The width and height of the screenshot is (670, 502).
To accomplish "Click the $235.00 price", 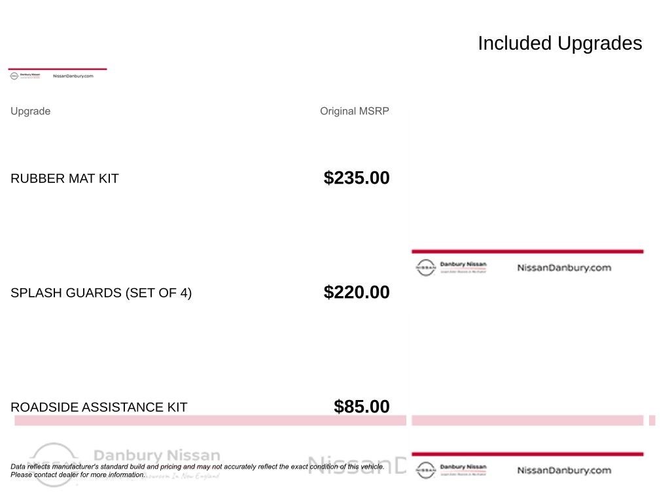I will (356, 178).
